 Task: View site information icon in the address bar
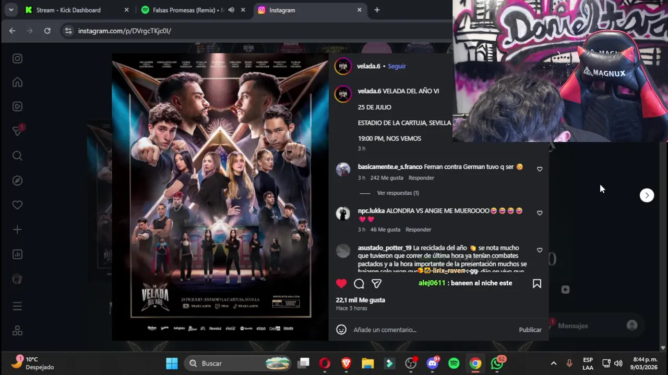click(x=68, y=31)
